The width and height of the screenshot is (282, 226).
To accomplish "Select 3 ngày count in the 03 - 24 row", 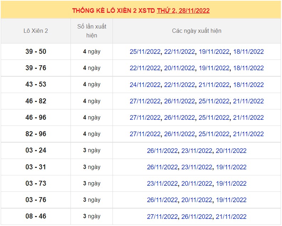I will pyautogui.click(x=92, y=150).
